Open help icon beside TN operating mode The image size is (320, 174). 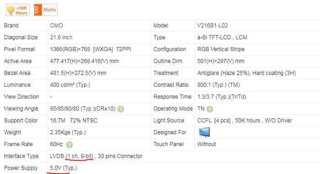(210, 109)
